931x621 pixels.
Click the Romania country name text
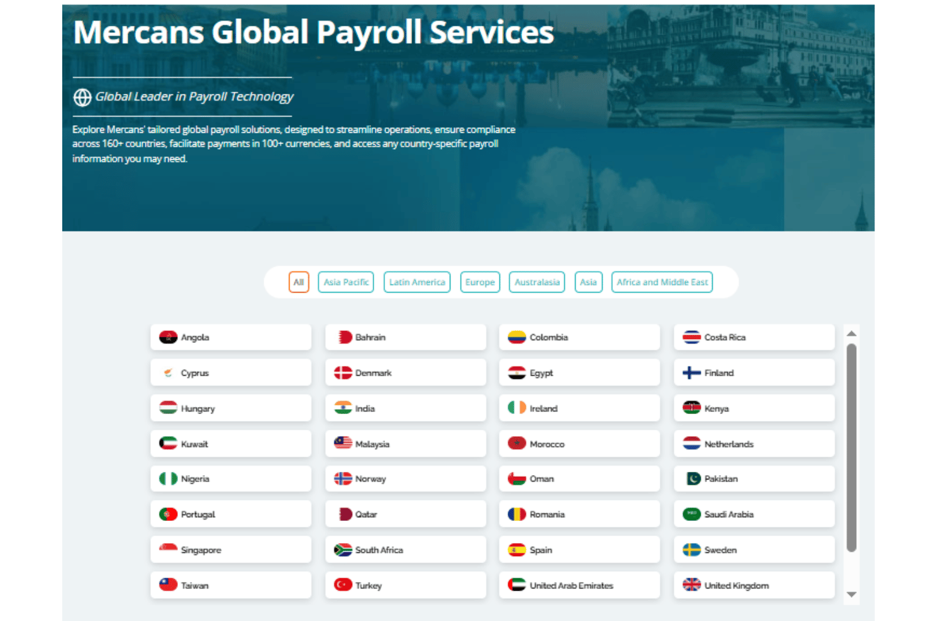pos(547,515)
